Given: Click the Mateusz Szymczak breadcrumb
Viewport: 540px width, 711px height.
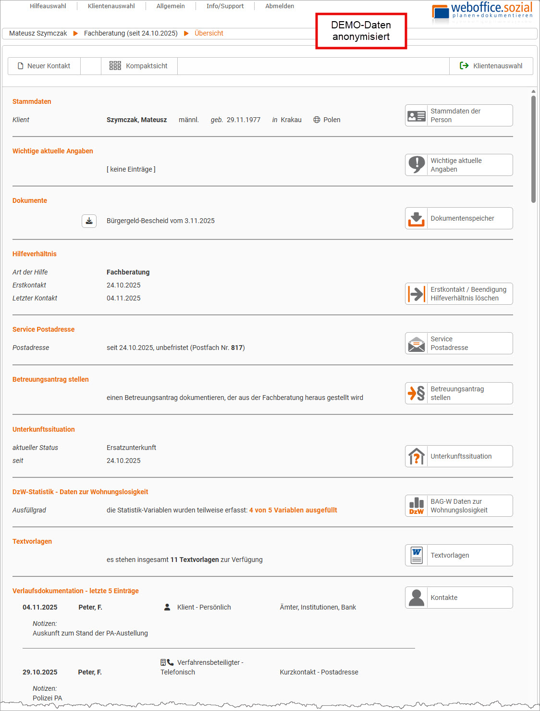Looking at the screenshot, I should [x=38, y=33].
